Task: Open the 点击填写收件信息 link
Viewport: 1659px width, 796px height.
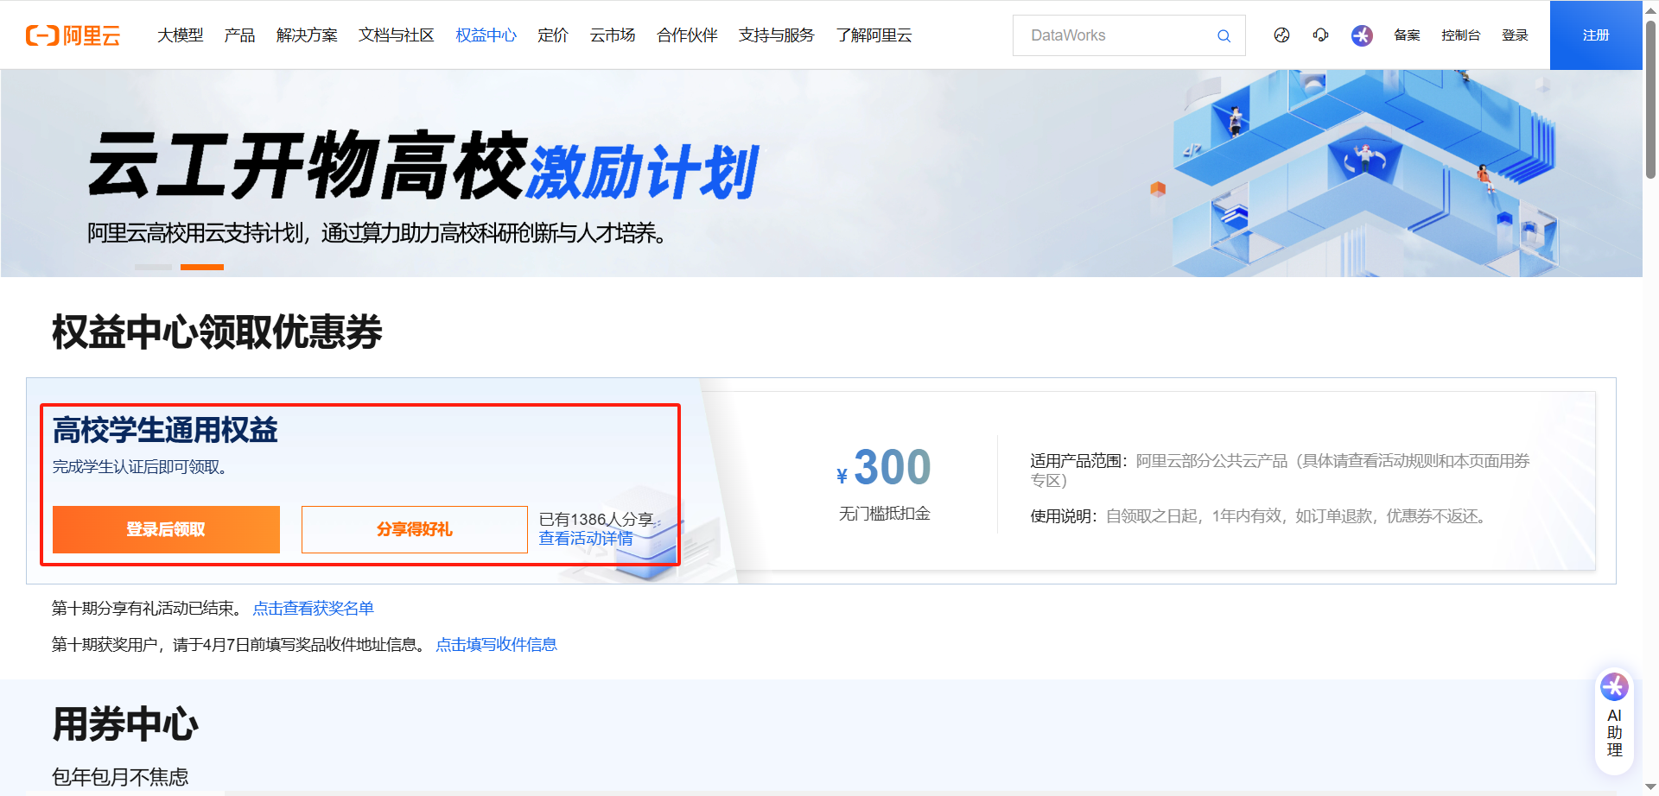Action: [496, 645]
